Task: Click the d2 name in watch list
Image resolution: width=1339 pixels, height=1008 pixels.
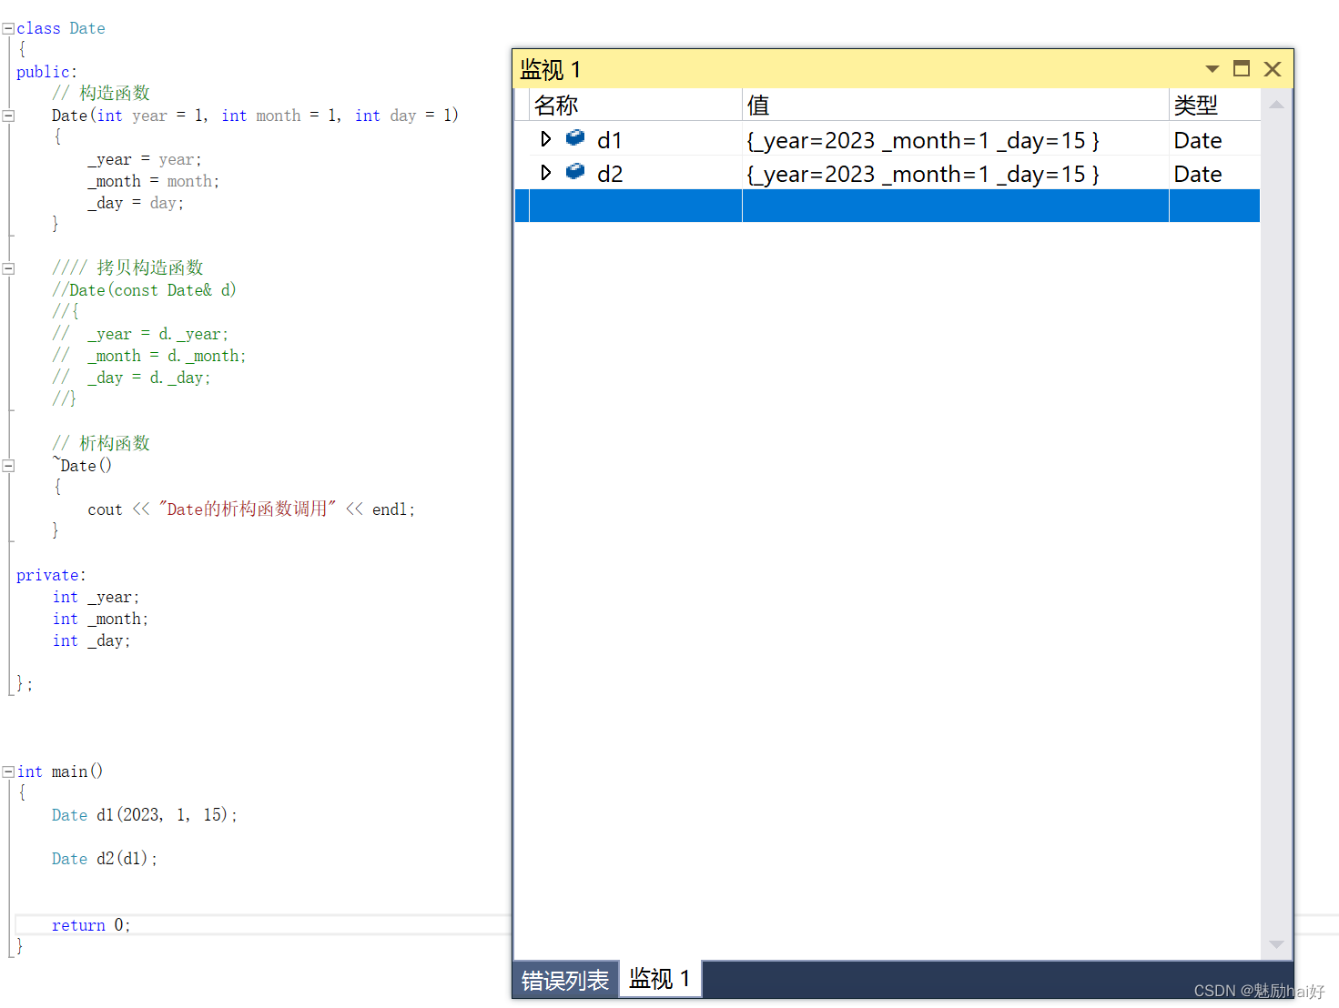Action: 610,174
